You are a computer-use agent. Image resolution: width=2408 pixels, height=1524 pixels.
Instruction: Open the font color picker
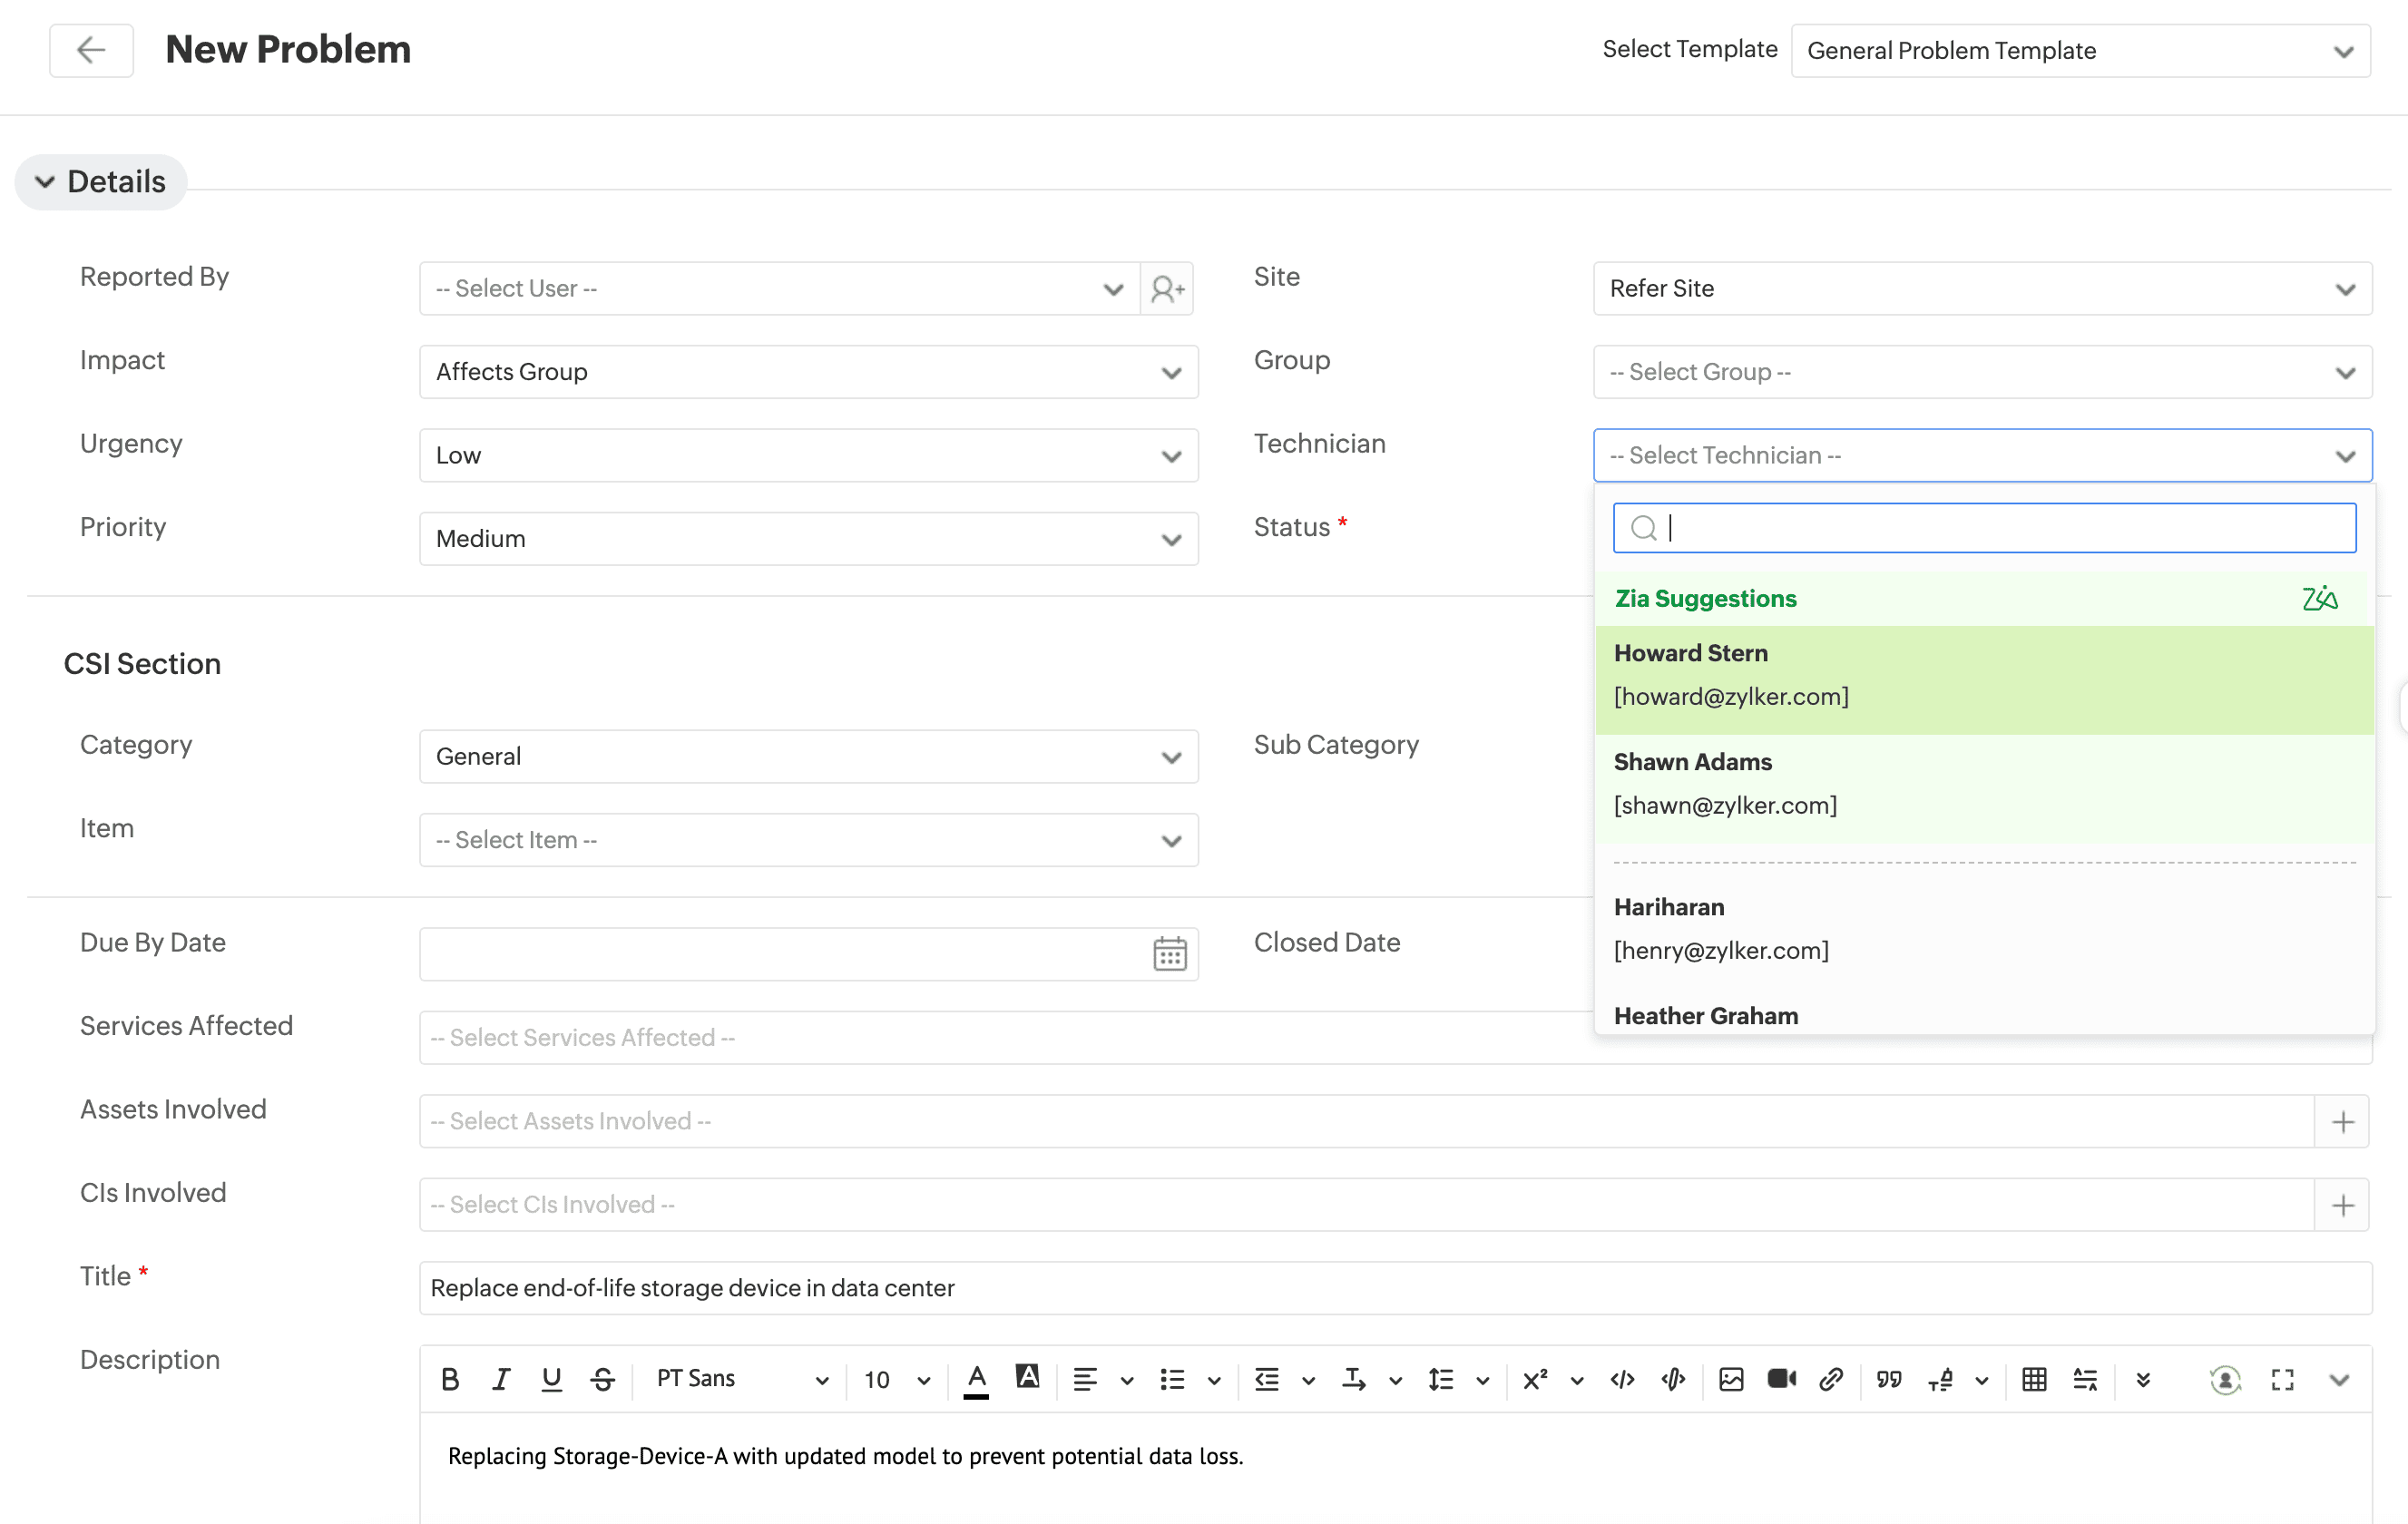point(976,1380)
